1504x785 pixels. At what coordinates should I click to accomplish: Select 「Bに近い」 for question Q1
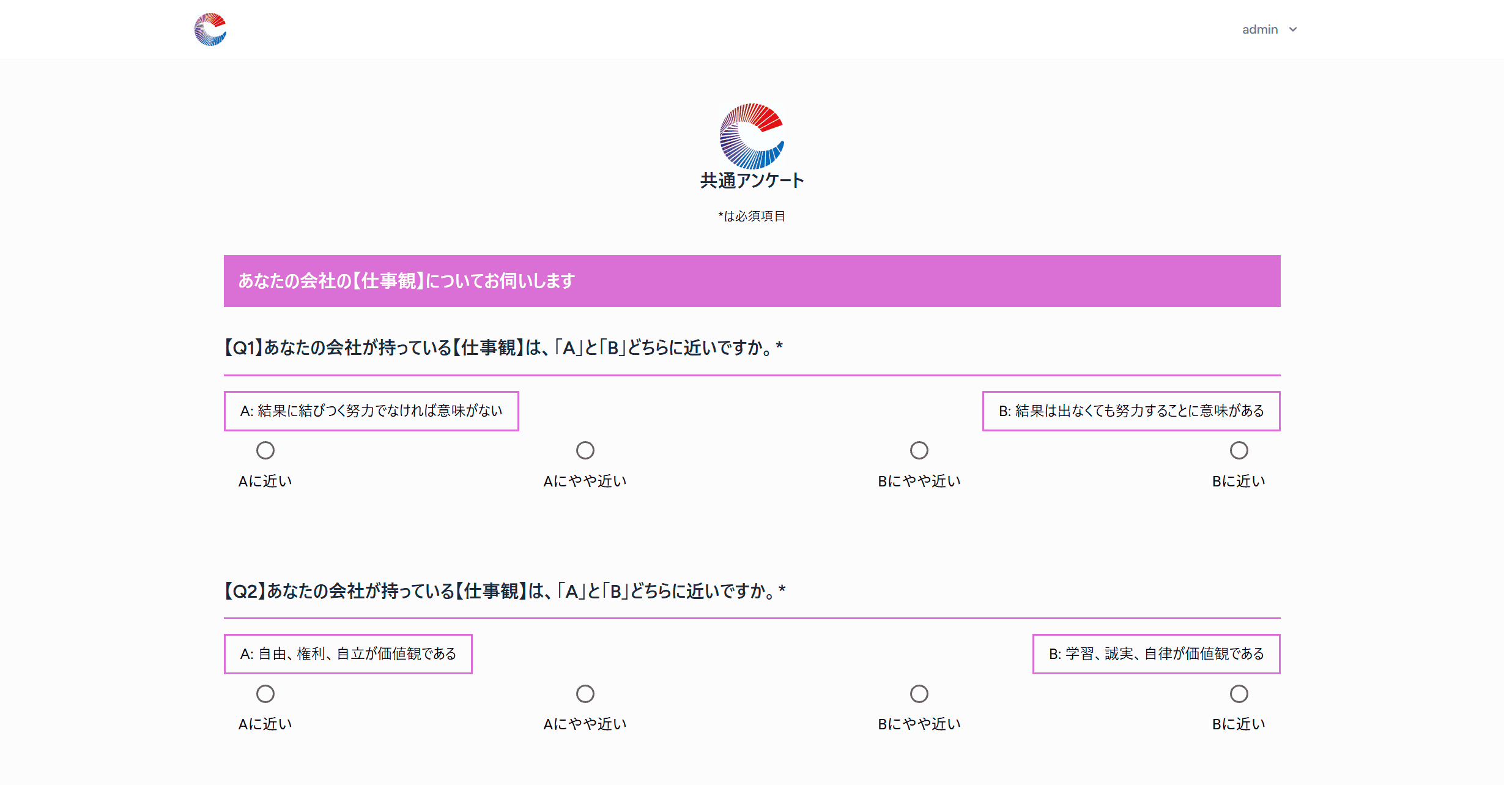tap(1239, 450)
